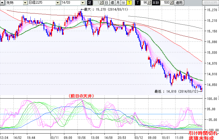The image size is (219, 140).
Task: Switch to daily 日 candles
Action: coord(106,3)
